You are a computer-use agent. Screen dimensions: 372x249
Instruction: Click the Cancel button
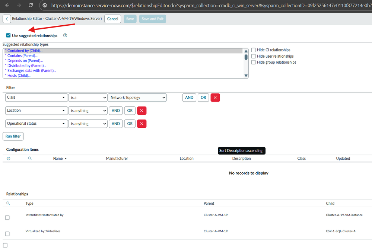point(113,19)
